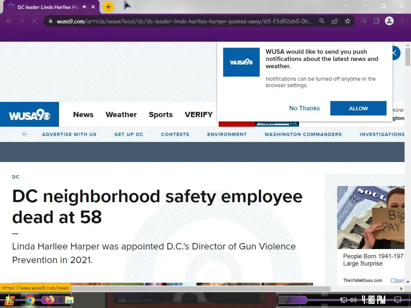Open the notification center icon
Viewport: 411px width, 308px height.
398,300
